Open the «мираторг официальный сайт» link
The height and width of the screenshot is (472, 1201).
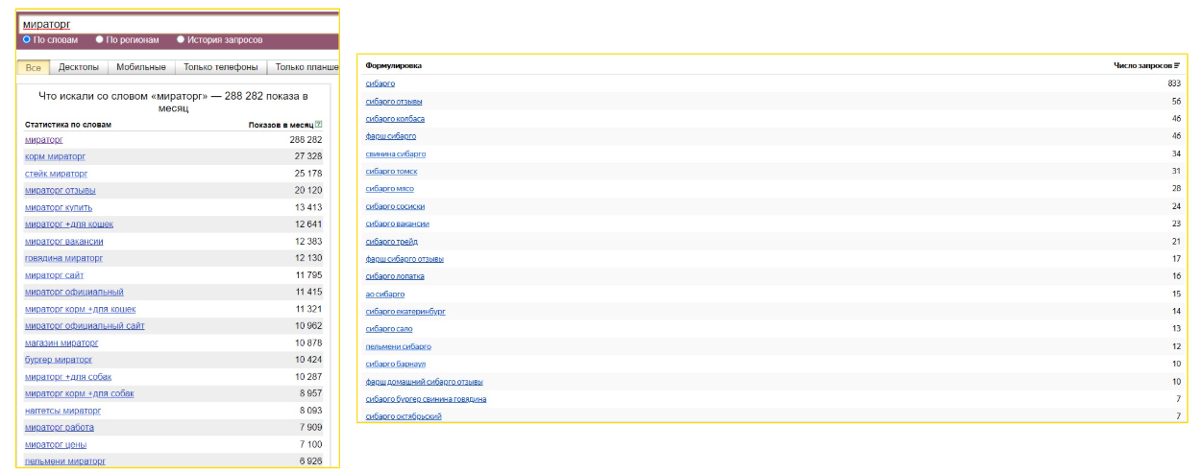85,326
